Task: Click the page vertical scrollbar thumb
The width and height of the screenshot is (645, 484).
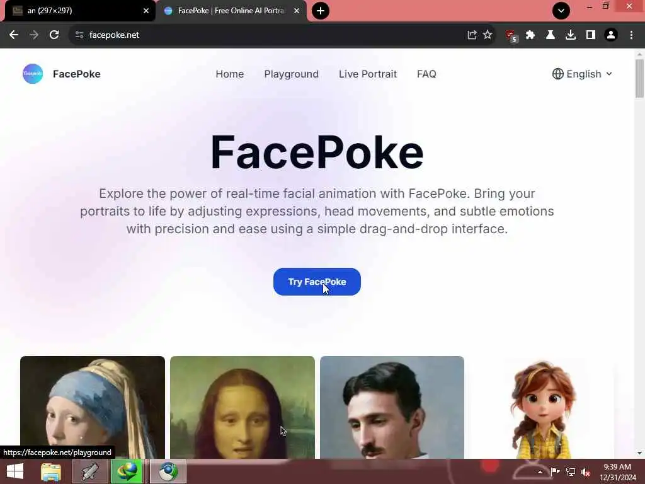Action: (639, 78)
